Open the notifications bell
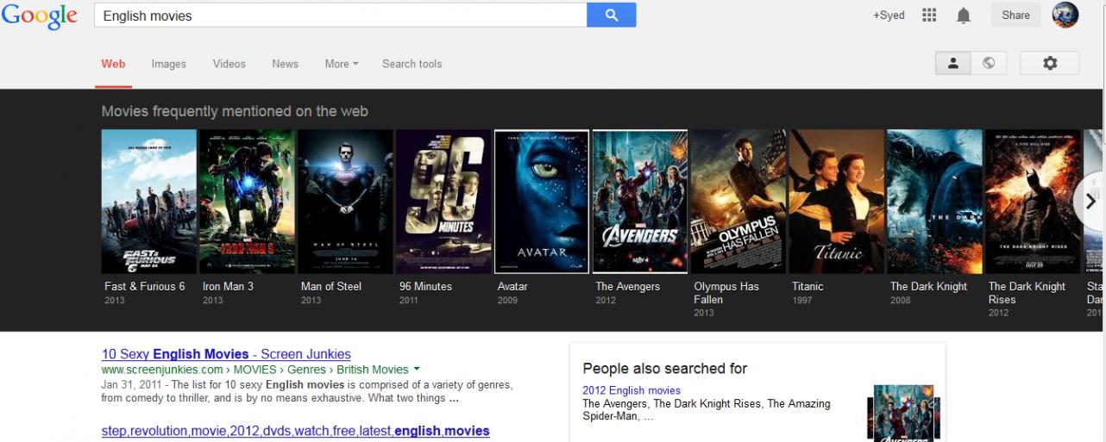Image resolution: width=1106 pixels, height=442 pixels. 964,16
